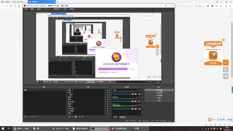Move the selected source up
This screenshot has height=131, width=233.
pos(80,117)
